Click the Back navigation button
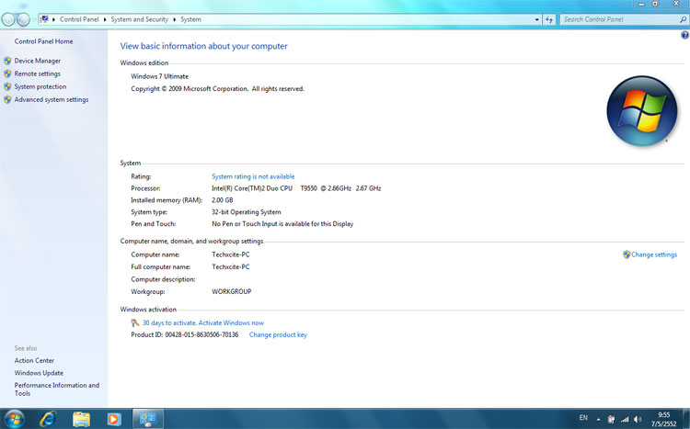 [8, 19]
